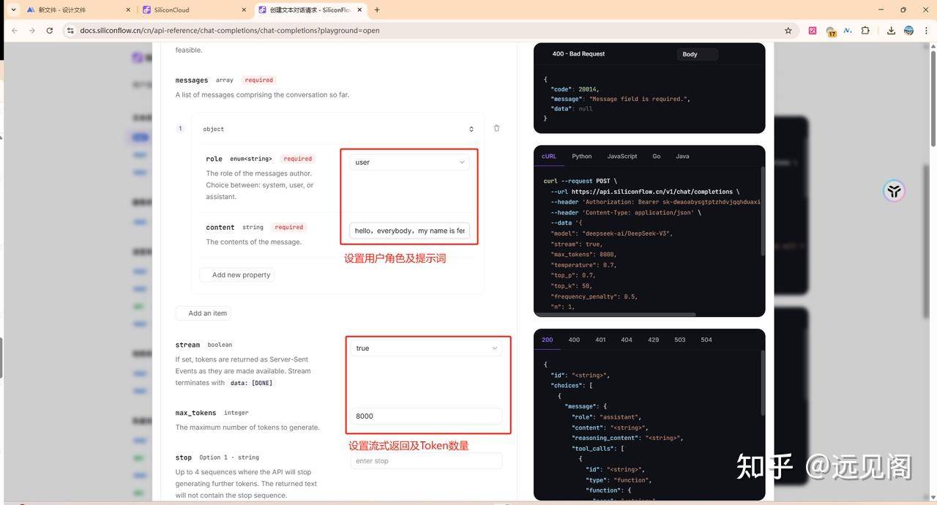Select the 504 response tab
The height and width of the screenshot is (505, 937).
coord(706,340)
